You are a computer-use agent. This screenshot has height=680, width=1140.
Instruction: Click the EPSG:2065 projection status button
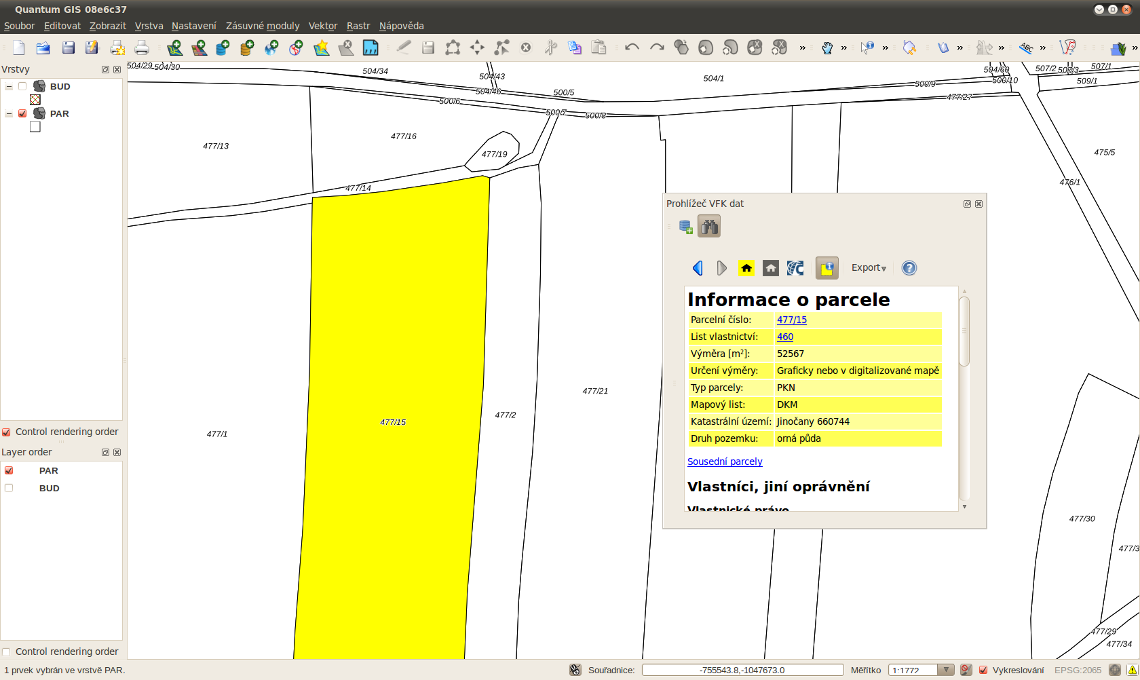(x=1078, y=670)
